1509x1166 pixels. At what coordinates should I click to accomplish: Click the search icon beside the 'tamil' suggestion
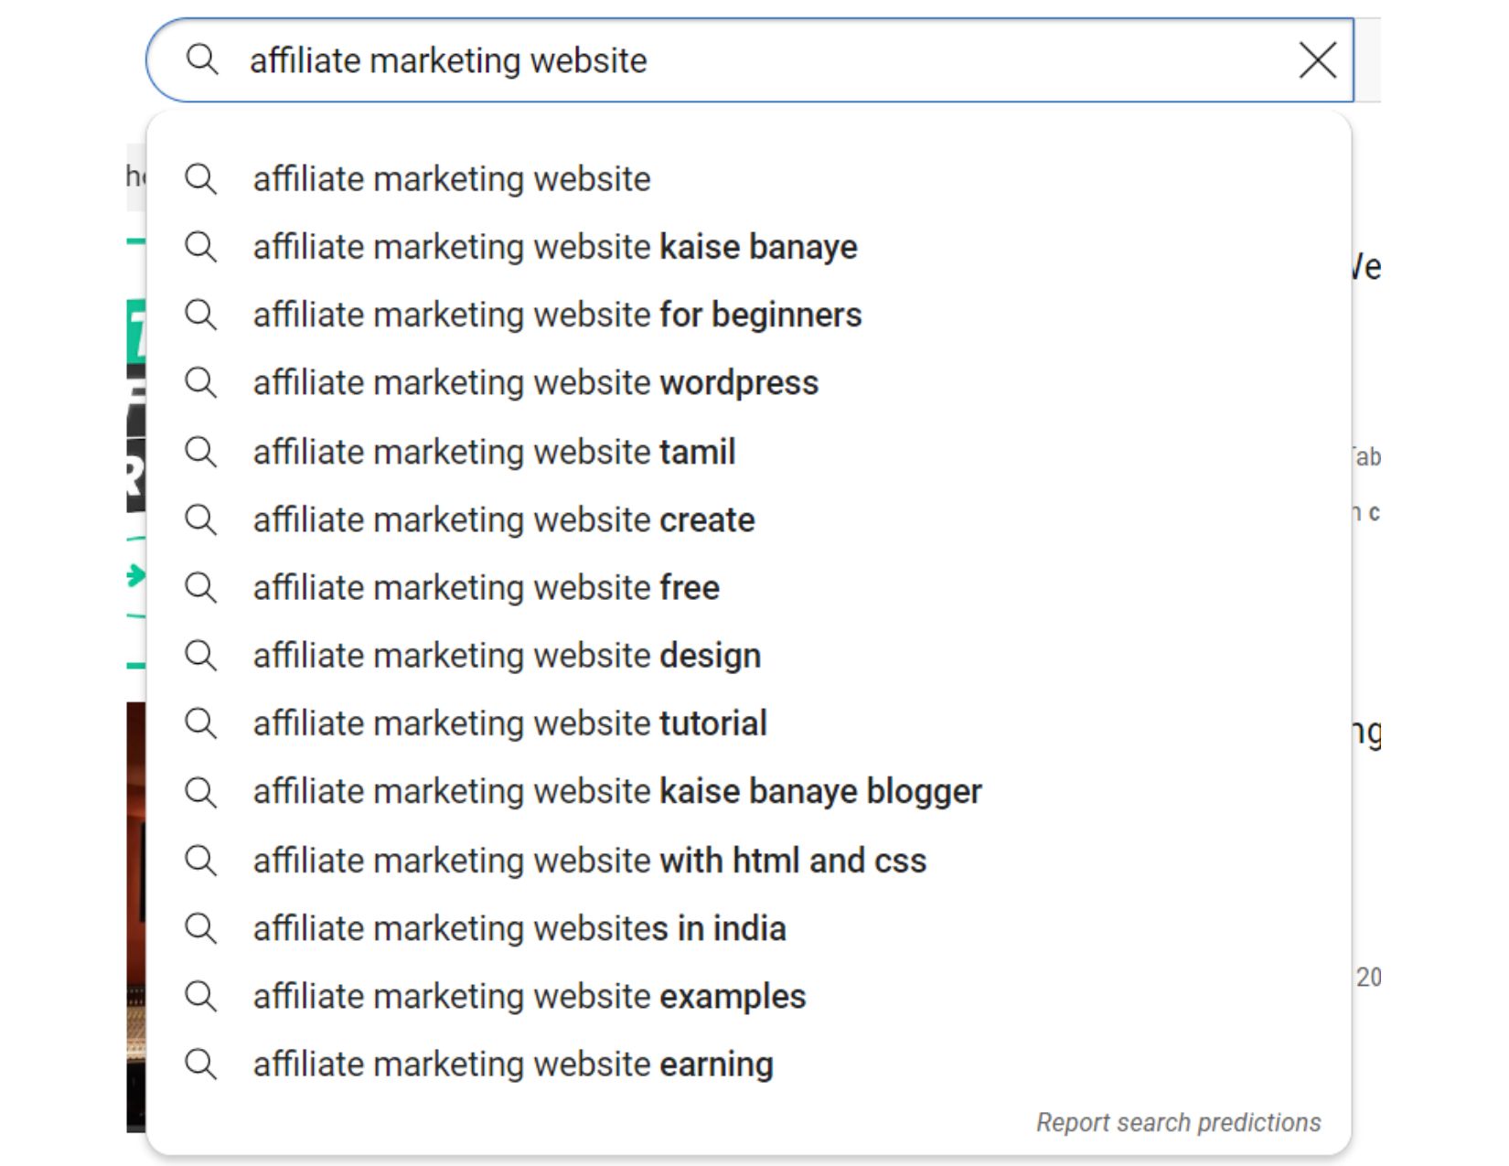[x=201, y=451]
